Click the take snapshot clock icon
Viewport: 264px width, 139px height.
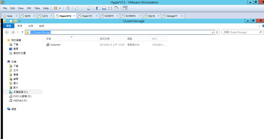click(x=77, y=8)
